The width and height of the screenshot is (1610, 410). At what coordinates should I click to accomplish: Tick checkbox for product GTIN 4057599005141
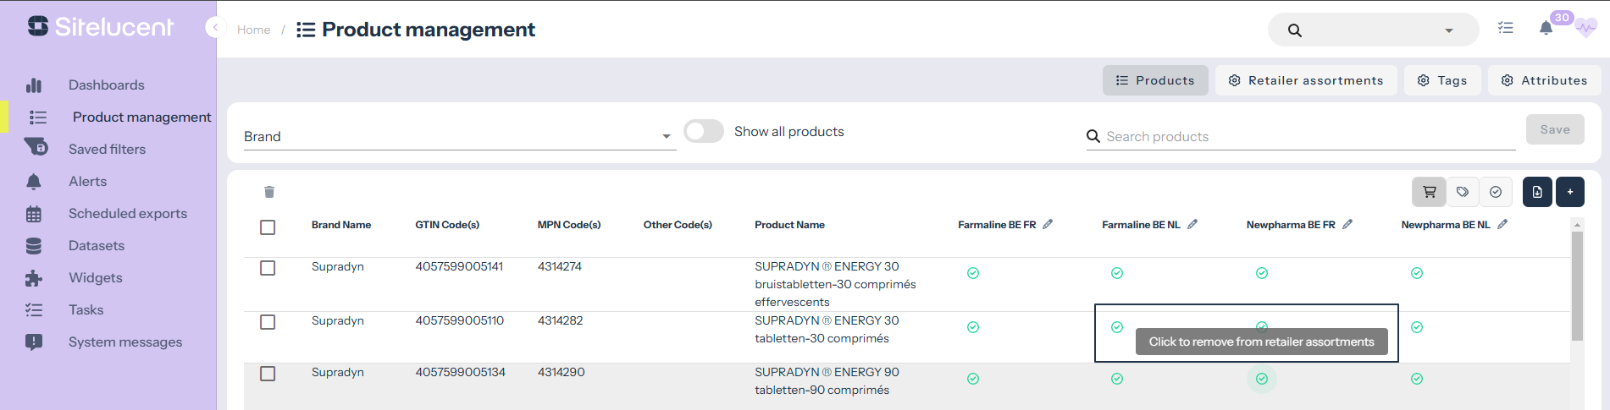[x=268, y=268]
